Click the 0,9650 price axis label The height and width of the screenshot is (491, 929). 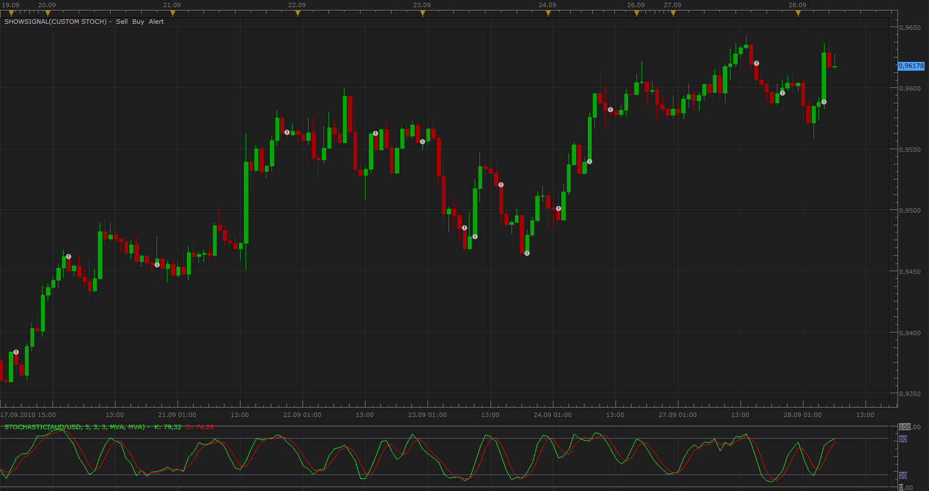coord(910,28)
